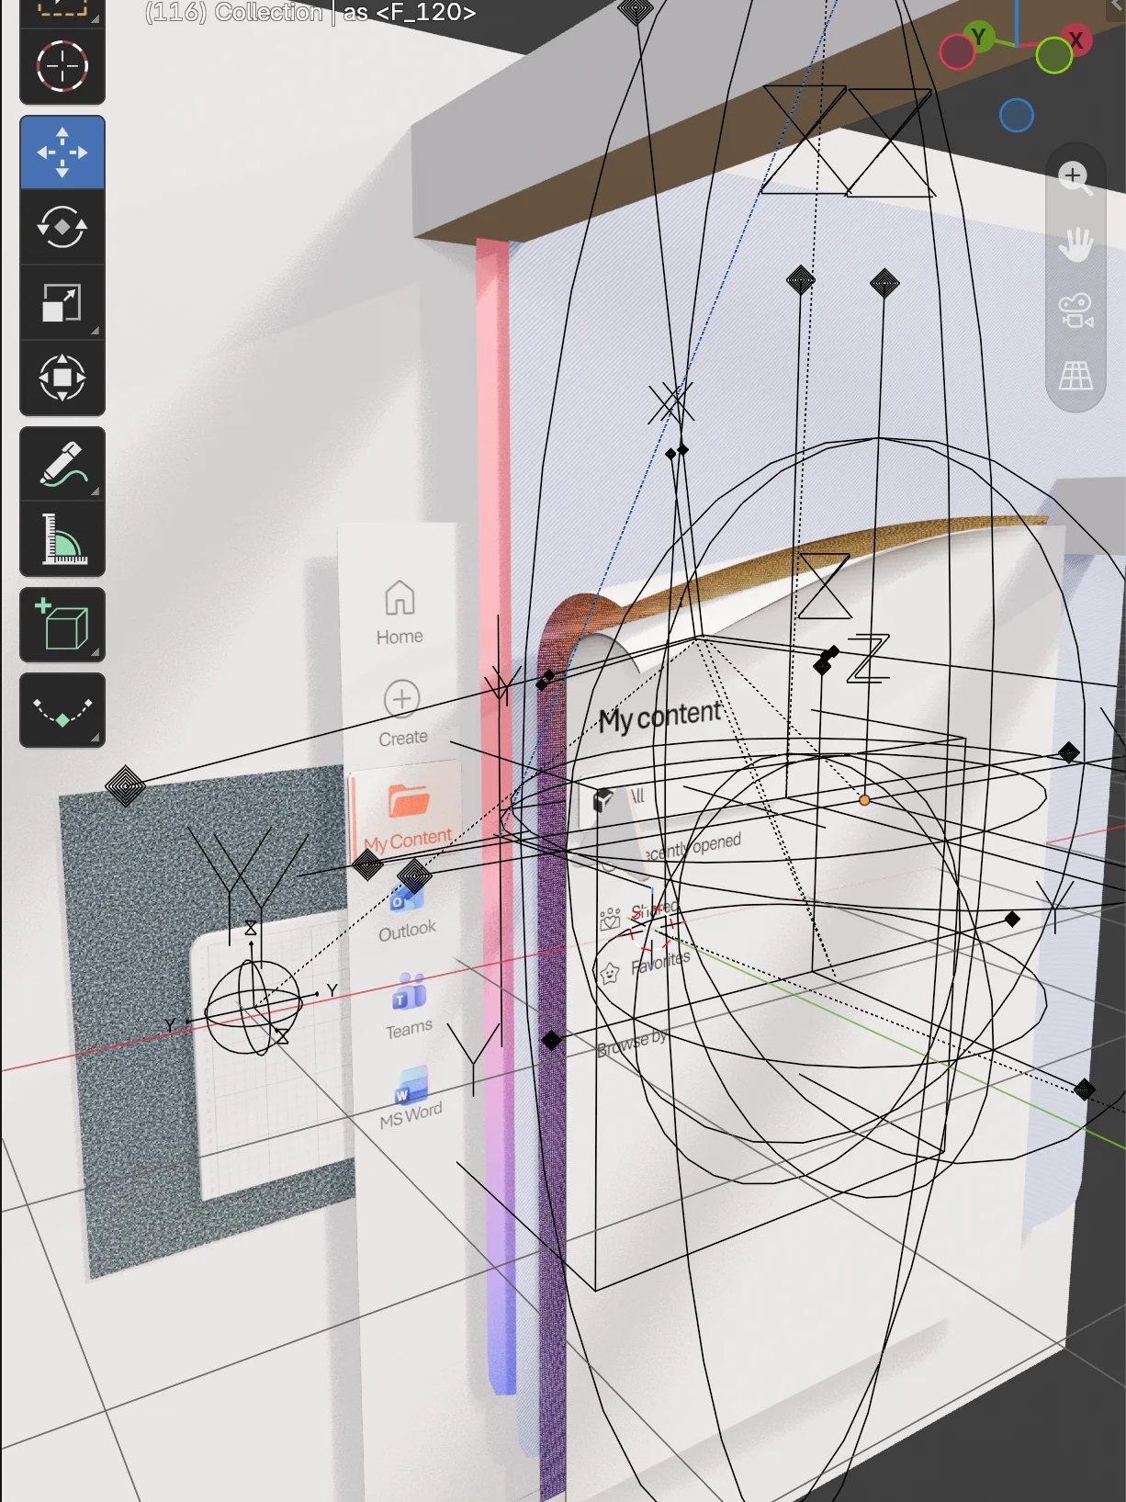The image size is (1126, 1502).
Task: Click the My content heading text
Action: click(x=659, y=716)
